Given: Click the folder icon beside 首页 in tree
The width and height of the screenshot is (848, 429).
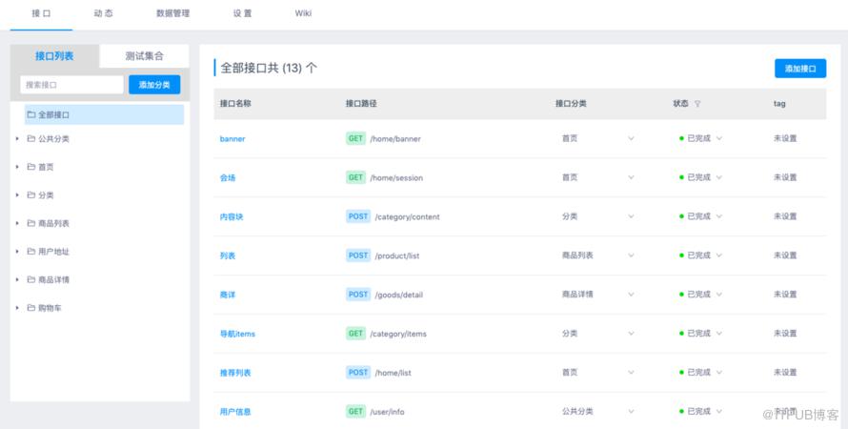Looking at the screenshot, I should 31,167.
